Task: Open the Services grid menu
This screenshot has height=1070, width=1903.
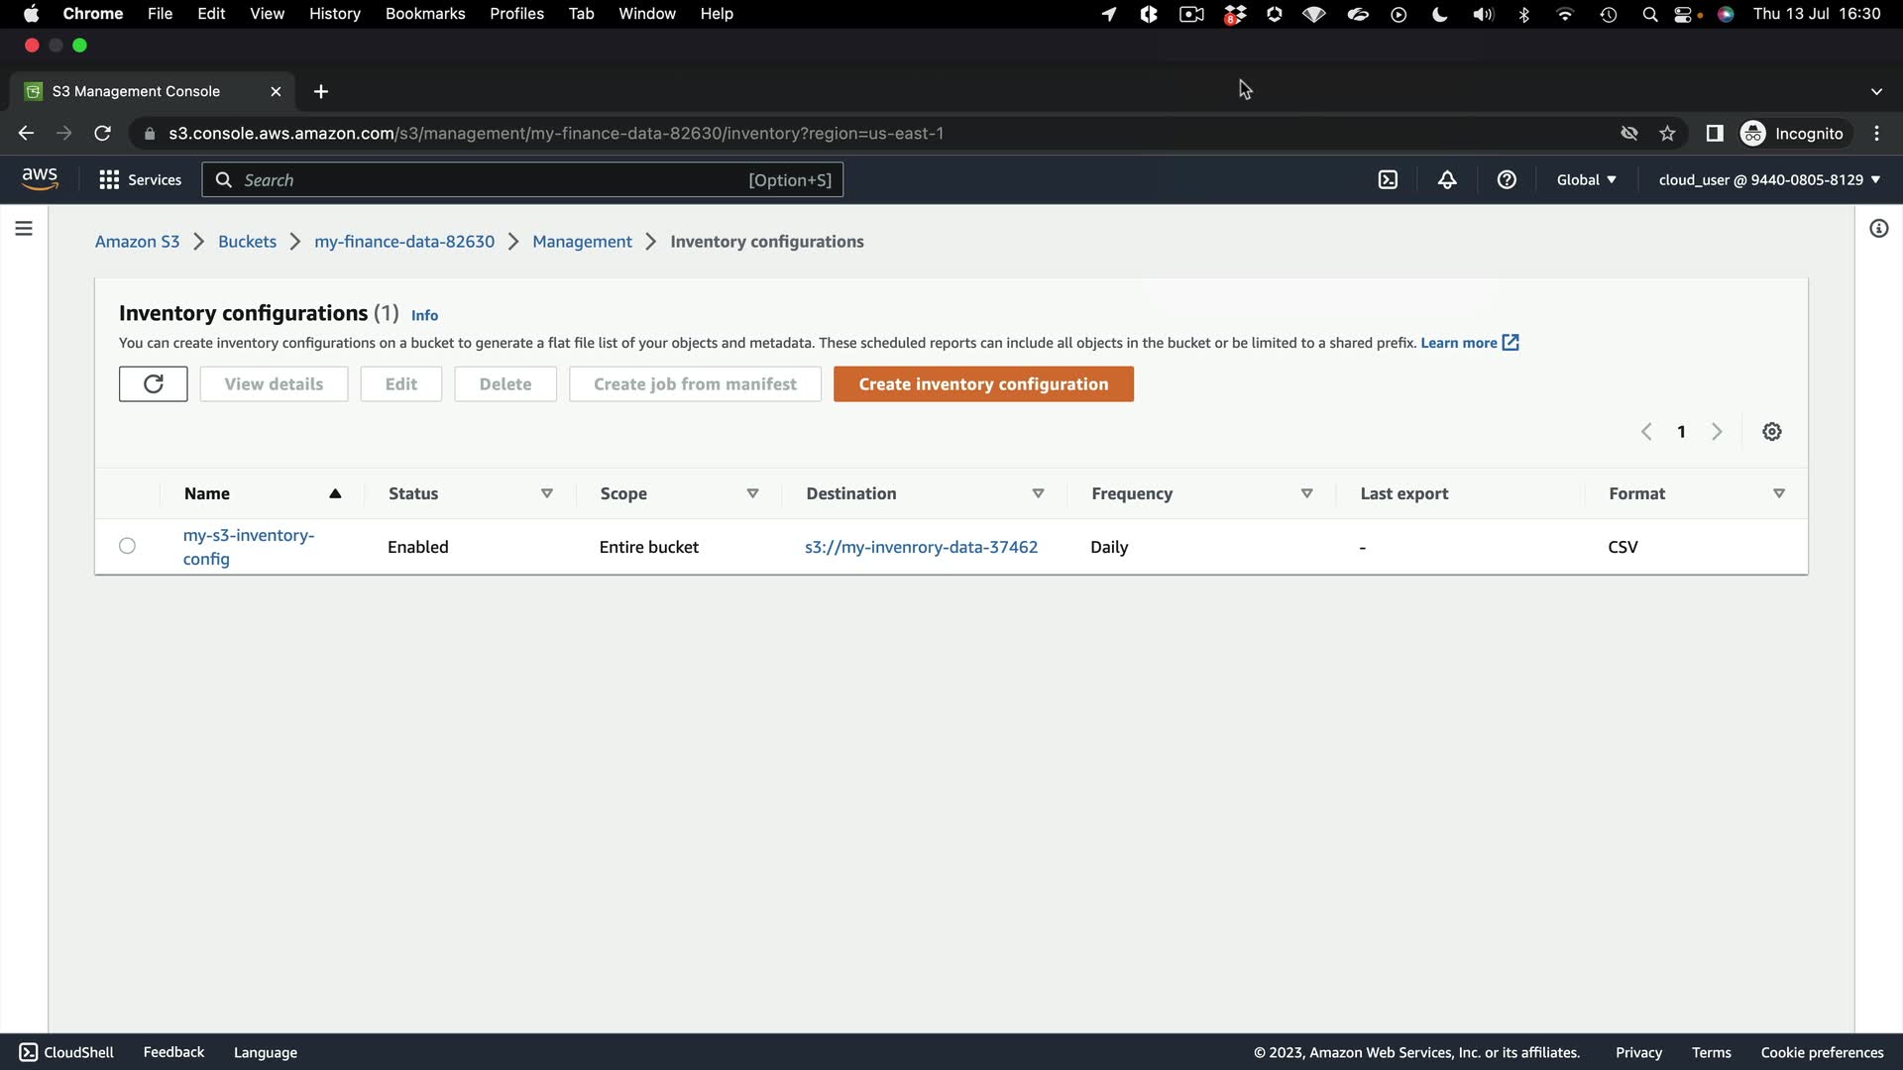Action: [x=140, y=179]
